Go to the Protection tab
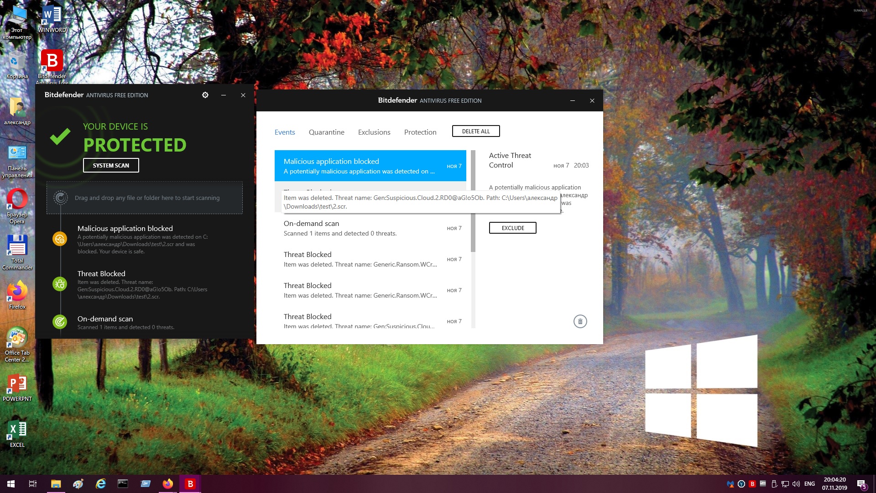 pyautogui.click(x=420, y=132)
